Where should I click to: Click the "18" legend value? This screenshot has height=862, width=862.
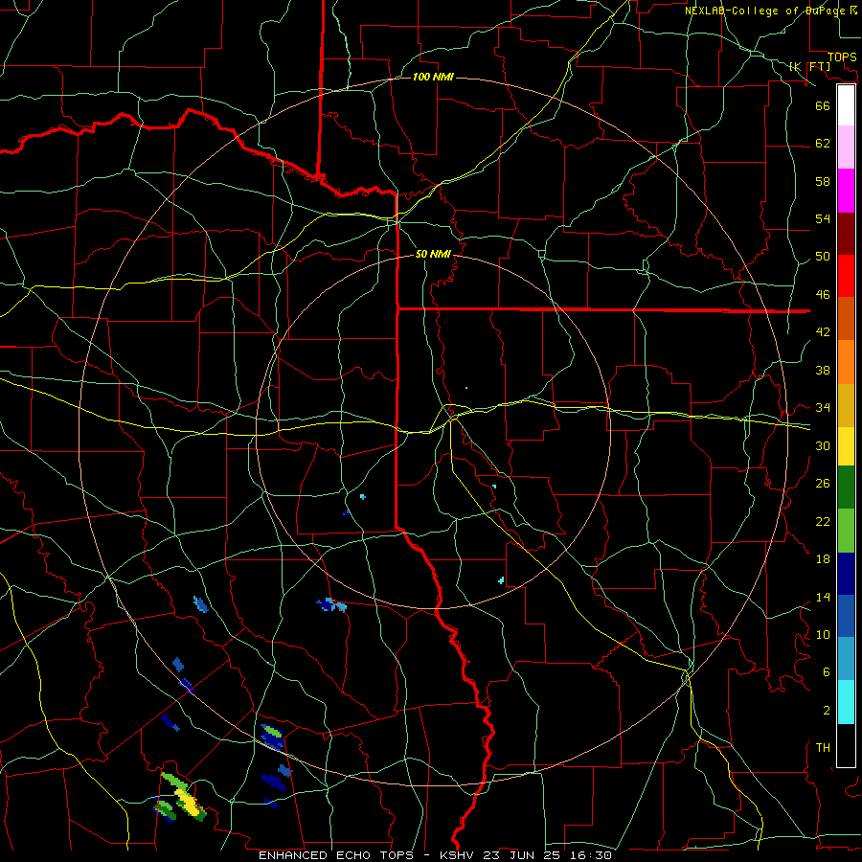click(823, 559)
